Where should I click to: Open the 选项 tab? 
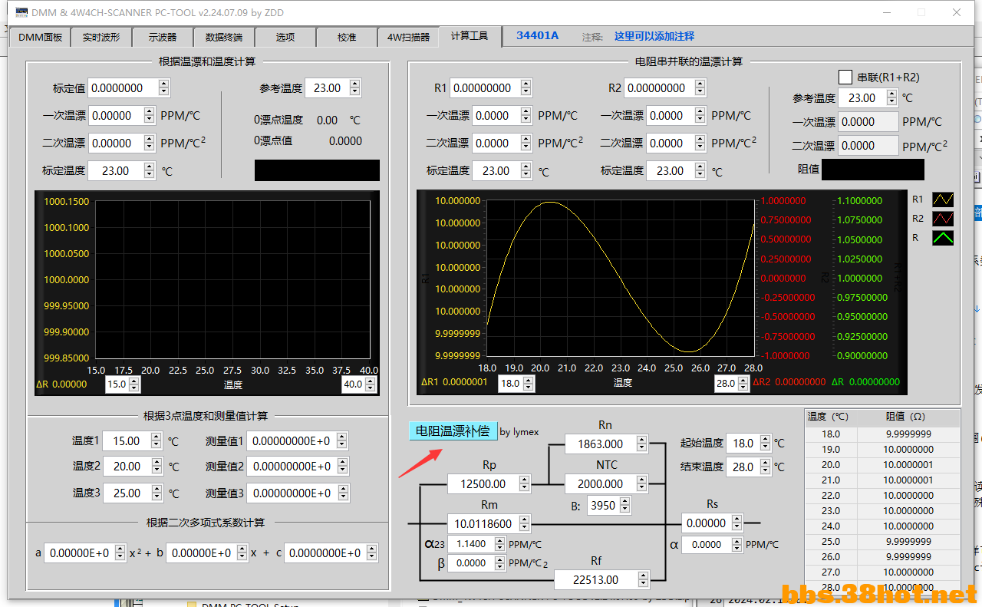pos(285,37)
